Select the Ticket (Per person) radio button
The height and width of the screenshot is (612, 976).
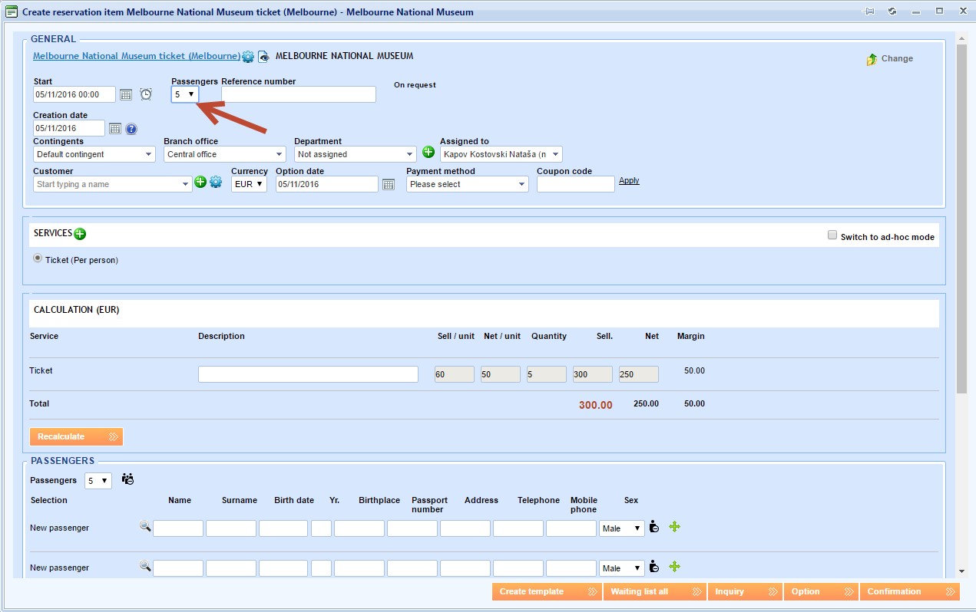click(x=38, y=258)
